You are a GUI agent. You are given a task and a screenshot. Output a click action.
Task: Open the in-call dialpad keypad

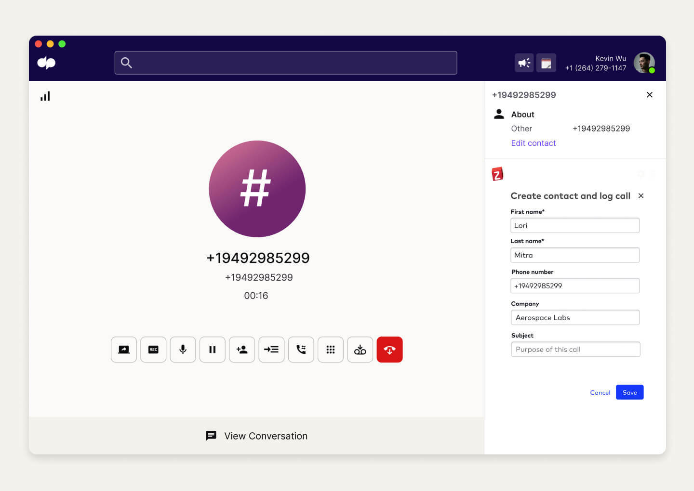click(x=331, y=349)
